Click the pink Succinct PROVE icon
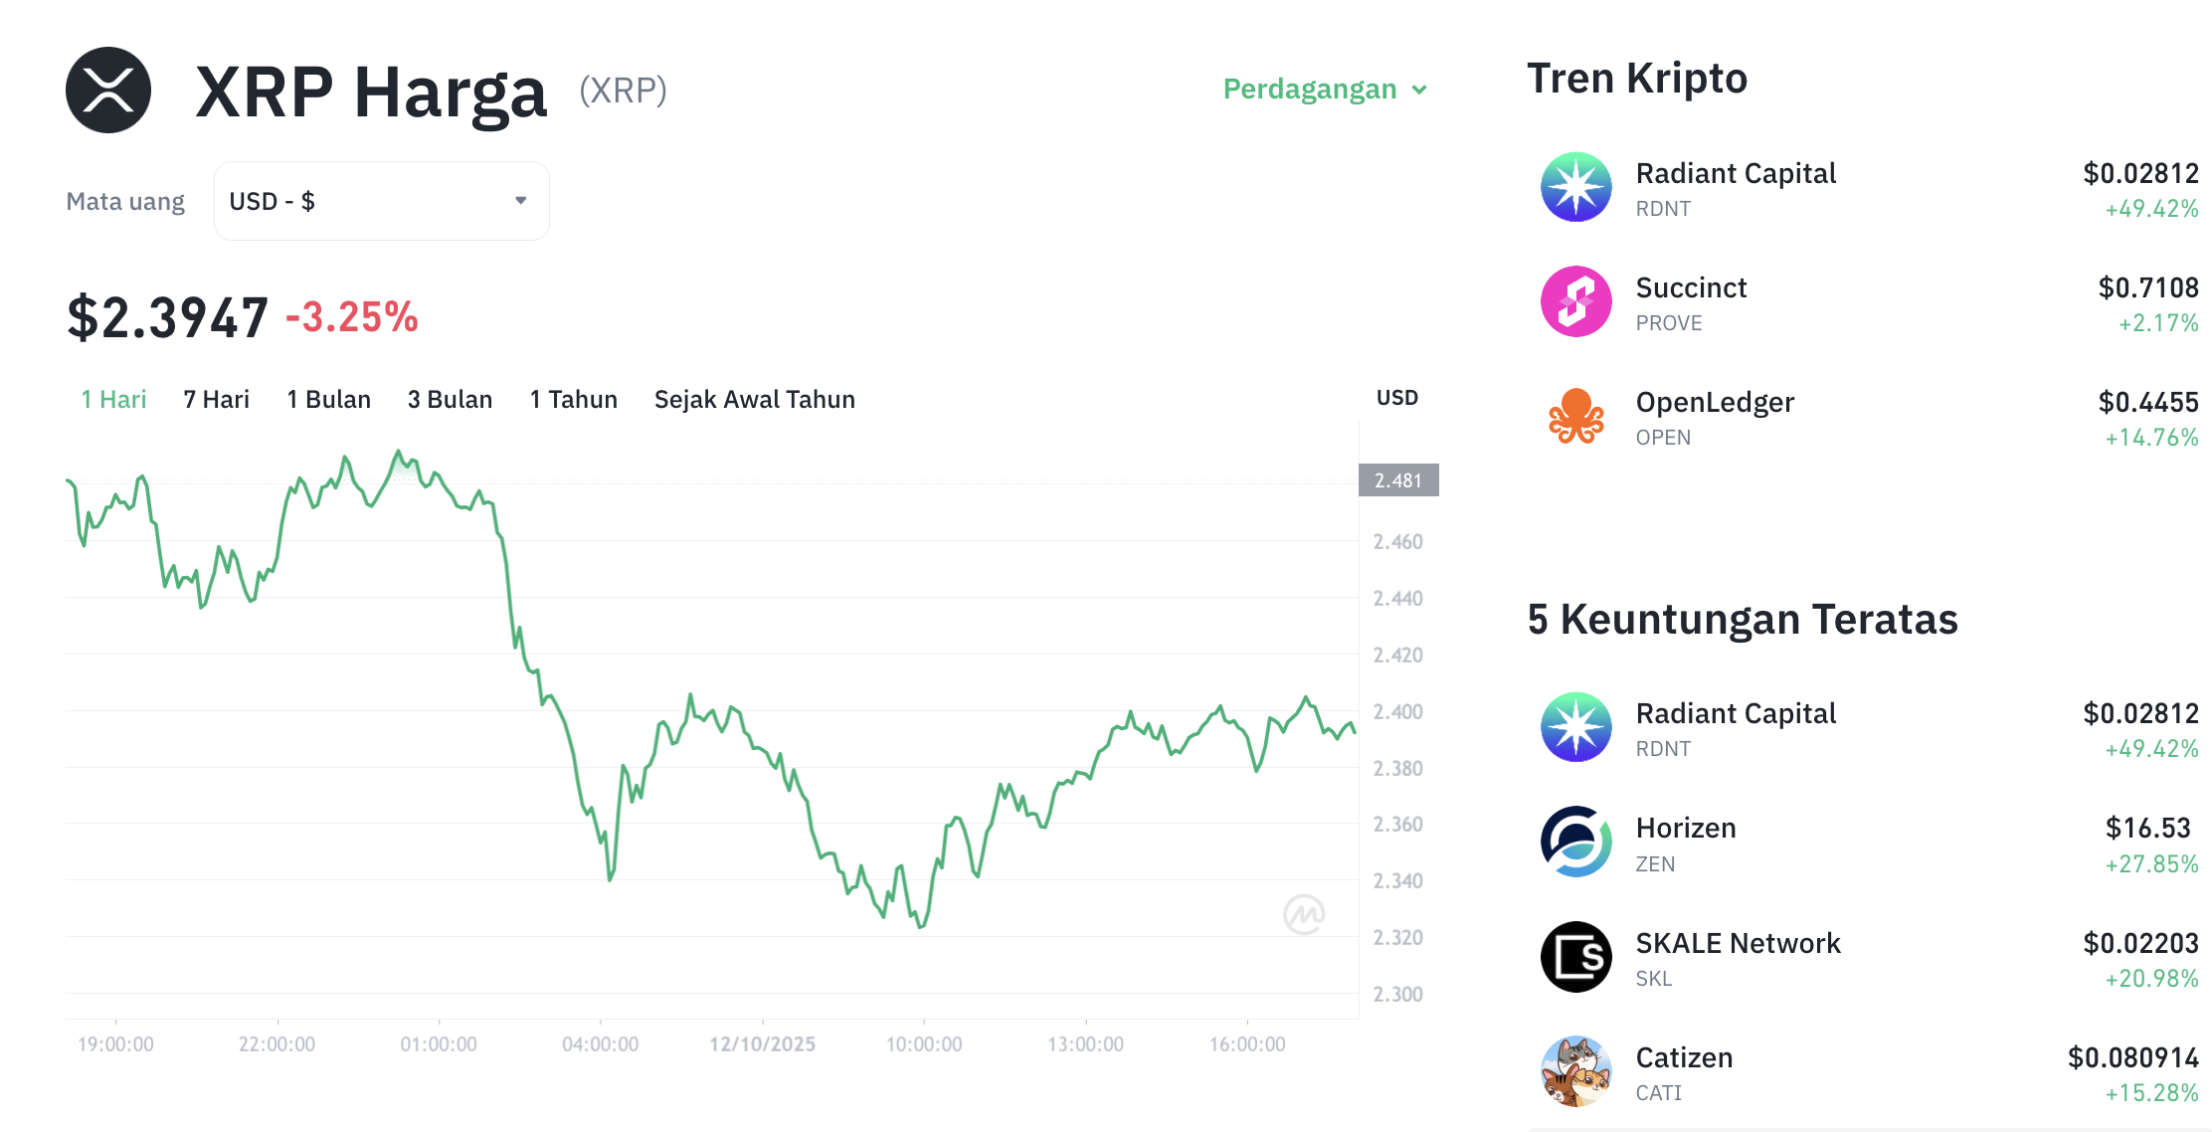Viewport: 2212px width, 1132px height. click(x=1575, y=301)
